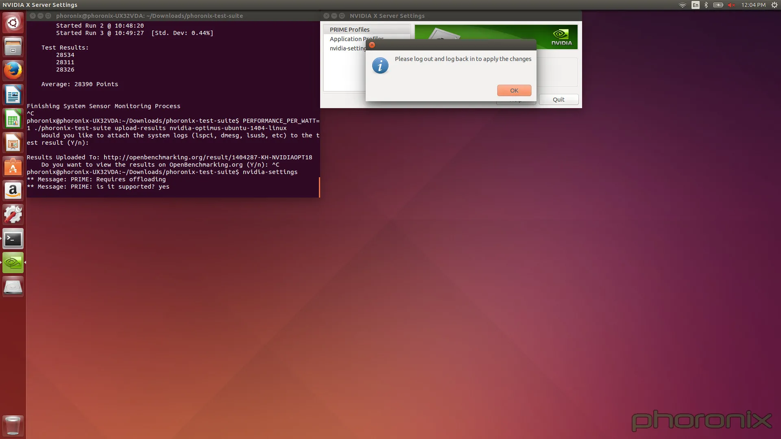Open LibreOffice Writer from the dock
The width and height of the screenshot is (781, 439).
pyautogui.click(x=13, y=95)
